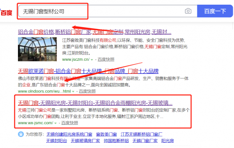Open the sunroom thumbnail image

tap(37, 49)
